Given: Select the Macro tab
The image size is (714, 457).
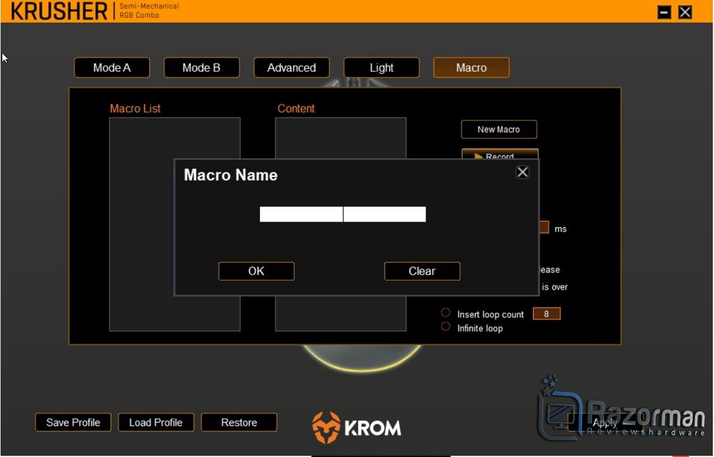Looking at the screenshot, I should pos(471,68).
